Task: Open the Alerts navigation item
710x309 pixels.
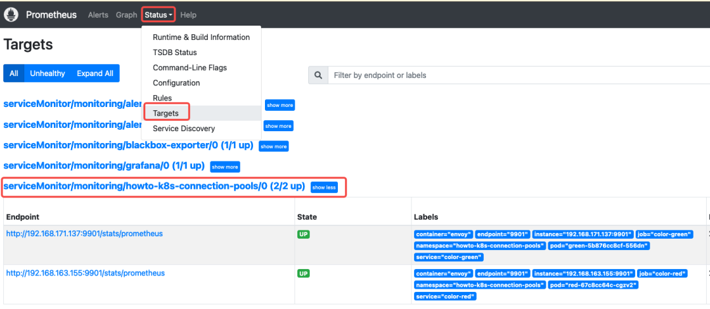Action: [x=98, y=15]
